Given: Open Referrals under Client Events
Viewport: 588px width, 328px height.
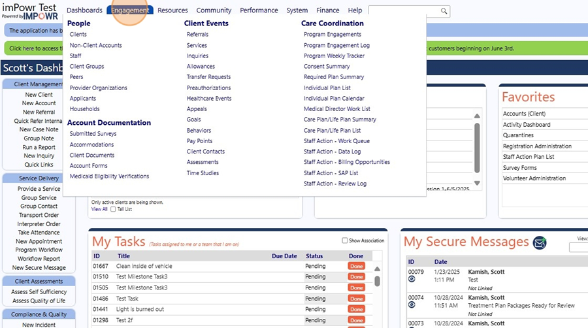Looking at the screenshot, I should click(x=197, y=34).
